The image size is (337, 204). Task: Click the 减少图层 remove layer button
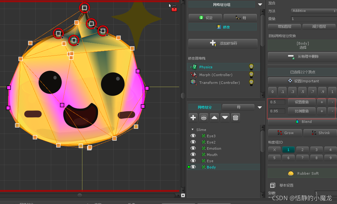319,27
